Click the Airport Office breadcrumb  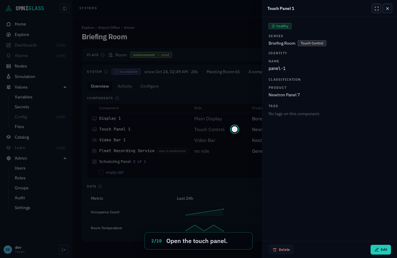(x=109, y=28)
